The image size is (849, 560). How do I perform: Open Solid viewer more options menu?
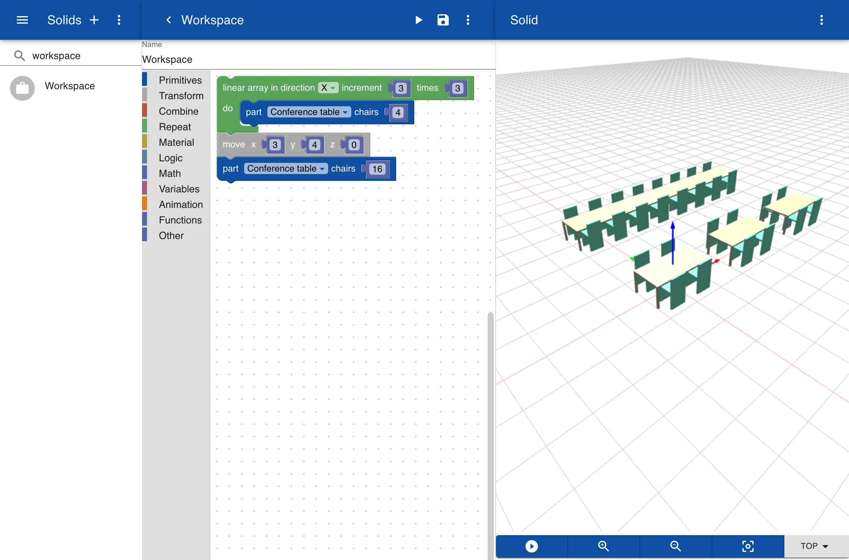pos(822,20)
